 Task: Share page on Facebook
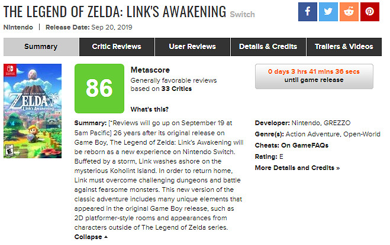pos(307,12)
